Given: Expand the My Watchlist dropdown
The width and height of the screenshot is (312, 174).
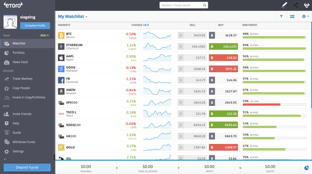Looking at the screenshot, I should (73, 17).
